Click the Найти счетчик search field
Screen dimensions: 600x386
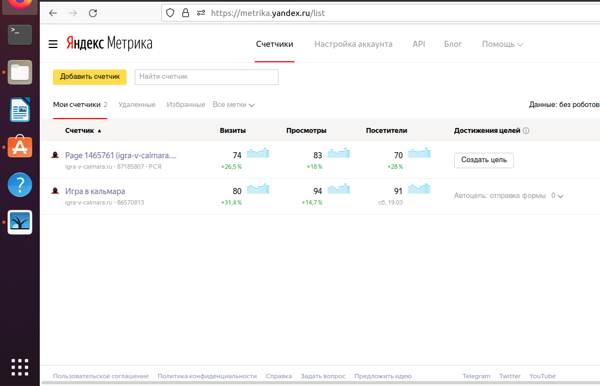[206, 77]
